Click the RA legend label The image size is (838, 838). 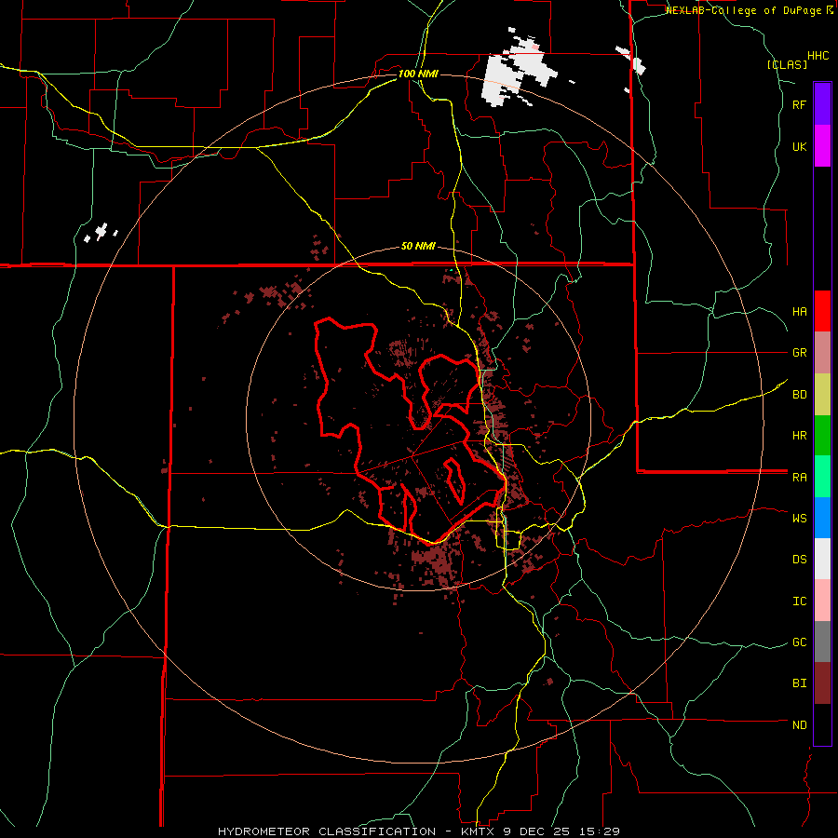799,477
